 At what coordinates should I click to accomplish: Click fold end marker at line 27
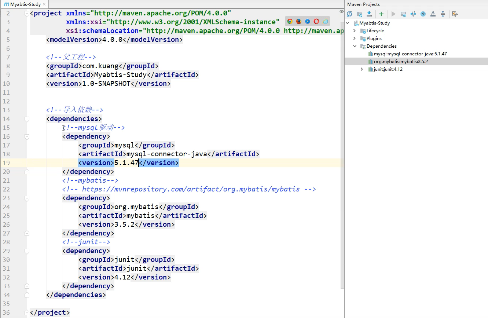27,233
